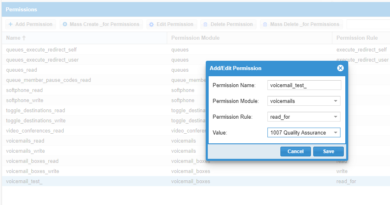This screenshot has height=205, width=390.
Task: Click the Permission Name input field
Action: tap(304, 85)
